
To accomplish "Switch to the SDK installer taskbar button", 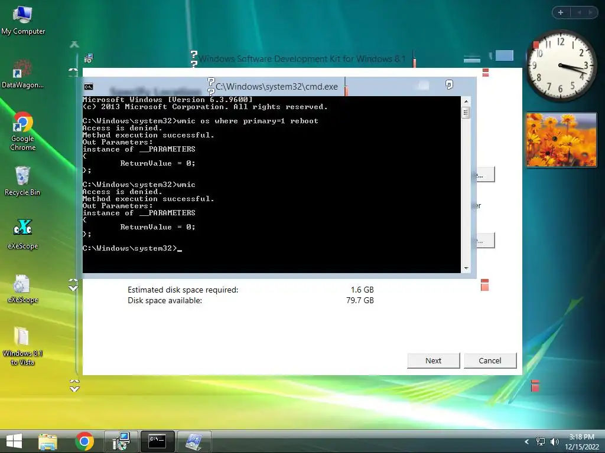I will (121, 441).
